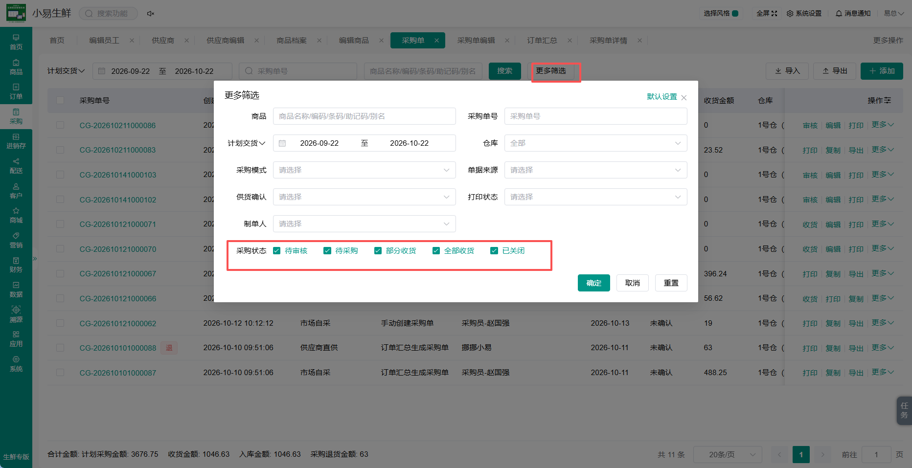This screenshot has height=468, width=912.
Task: Open the 系统 sidebar module
Action: coord(16,364)
